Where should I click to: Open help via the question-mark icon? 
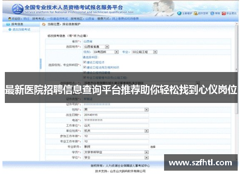[x=212, y=14]
